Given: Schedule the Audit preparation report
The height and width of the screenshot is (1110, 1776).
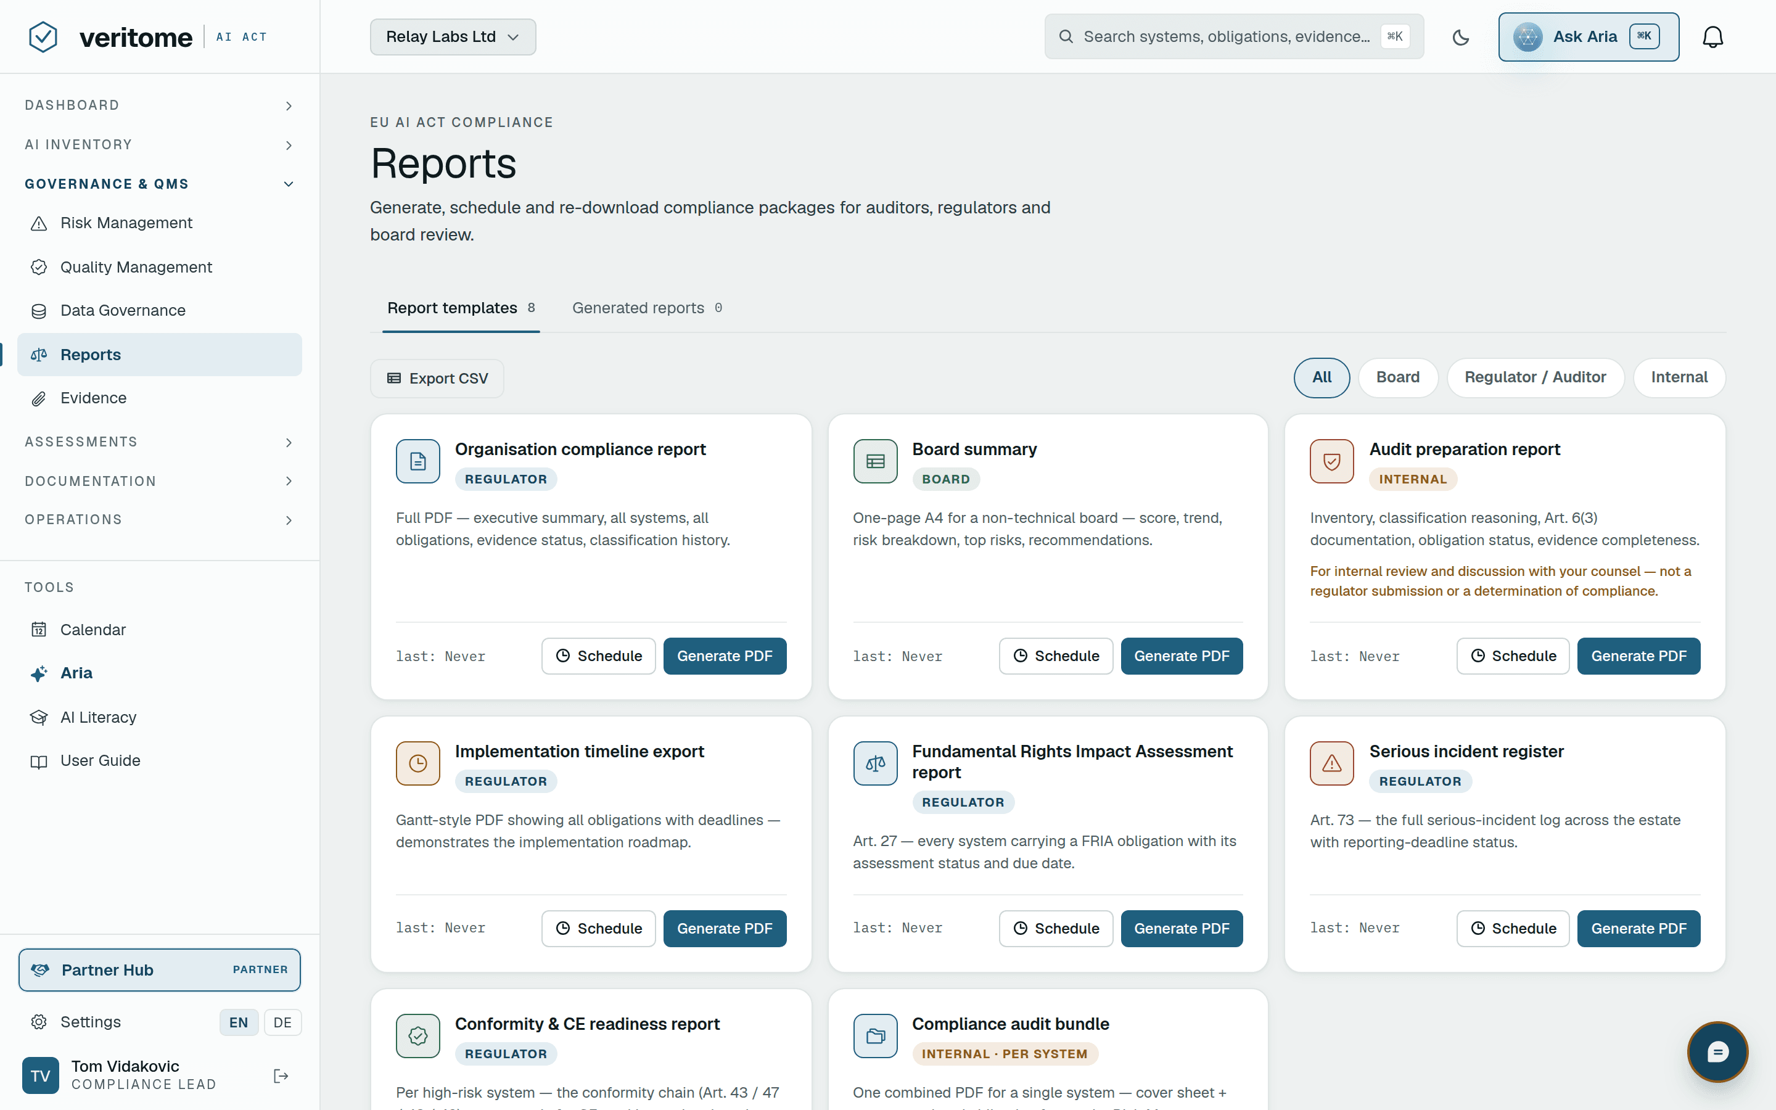Looking at the screenshot, I should 1513,656.
